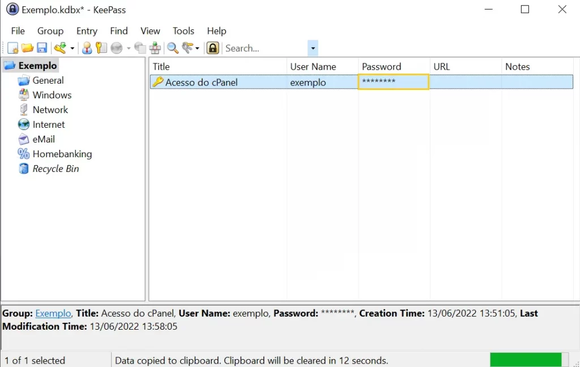Select the Internet group
The width and height of the screenshot is (580, 367).
click(49, 125)
